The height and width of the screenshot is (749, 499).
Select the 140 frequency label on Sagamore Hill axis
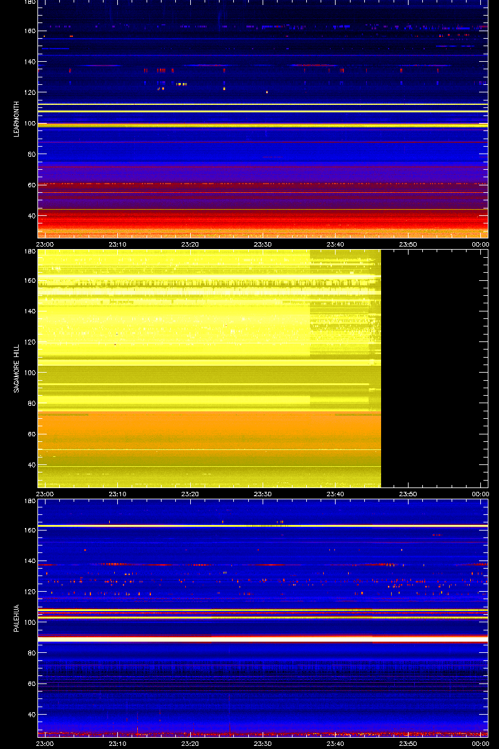[x=29, y=311]
